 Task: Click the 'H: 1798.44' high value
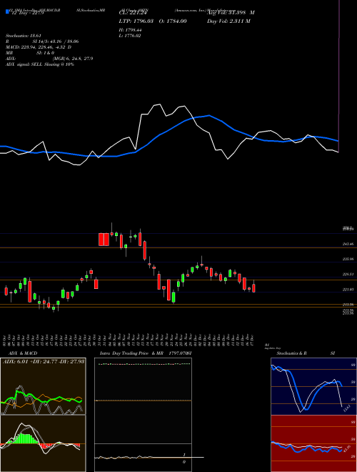(131, 30)
